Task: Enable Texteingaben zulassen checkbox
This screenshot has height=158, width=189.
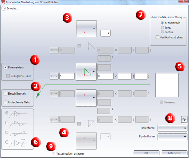Action: (x=53, y=153)
